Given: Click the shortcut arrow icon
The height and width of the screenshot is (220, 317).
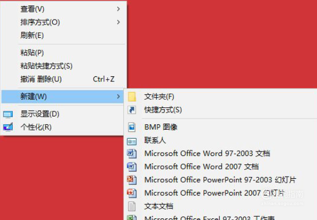Looking at the screenshot, I should point(132,110).
